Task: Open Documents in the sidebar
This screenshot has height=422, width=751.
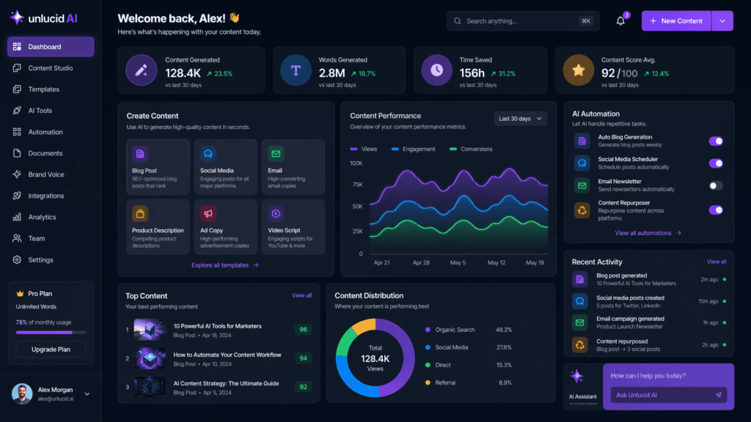Action: point(51,153)
